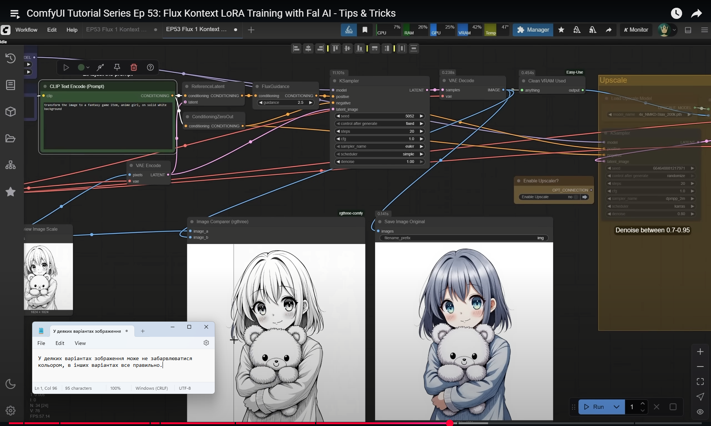
Task: Open the node library cube icon
Action: tap(10, 112)
